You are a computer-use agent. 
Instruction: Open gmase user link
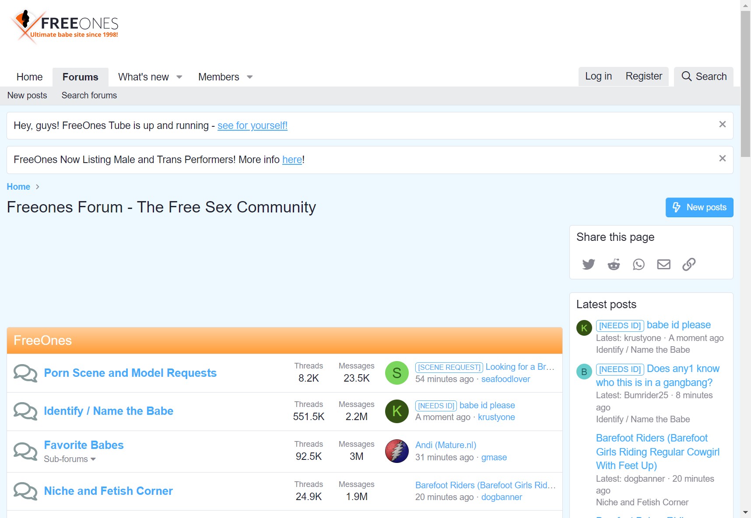(494, 457)
